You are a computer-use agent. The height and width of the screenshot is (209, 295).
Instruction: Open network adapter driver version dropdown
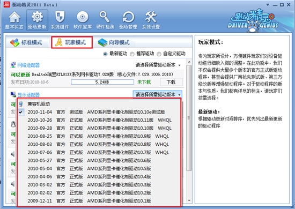coord(158,65)
